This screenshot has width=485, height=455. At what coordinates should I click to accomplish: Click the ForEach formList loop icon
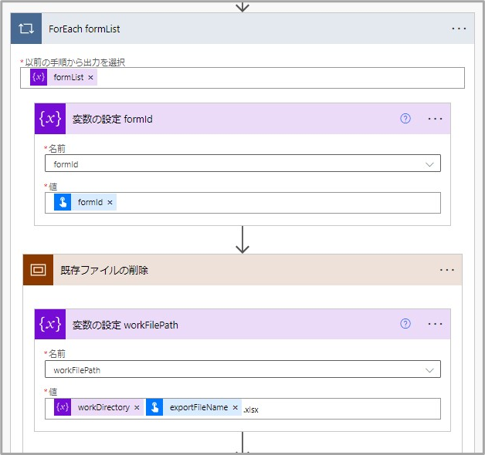26,29
